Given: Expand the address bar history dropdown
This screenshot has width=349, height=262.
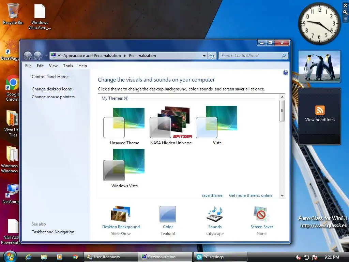Looking at the screenshot, I should coord(204,56).
